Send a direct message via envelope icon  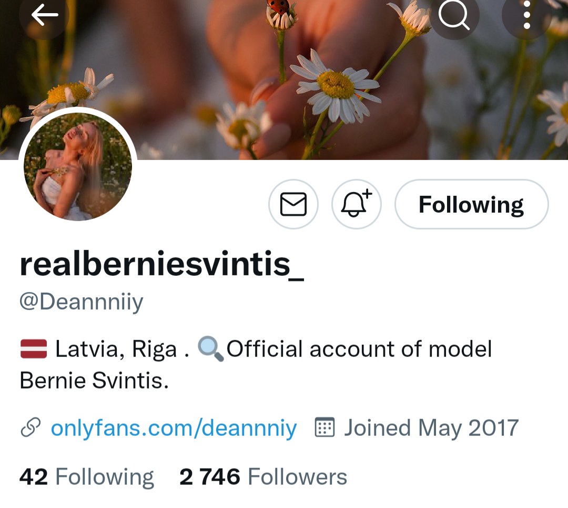(293, 204)
